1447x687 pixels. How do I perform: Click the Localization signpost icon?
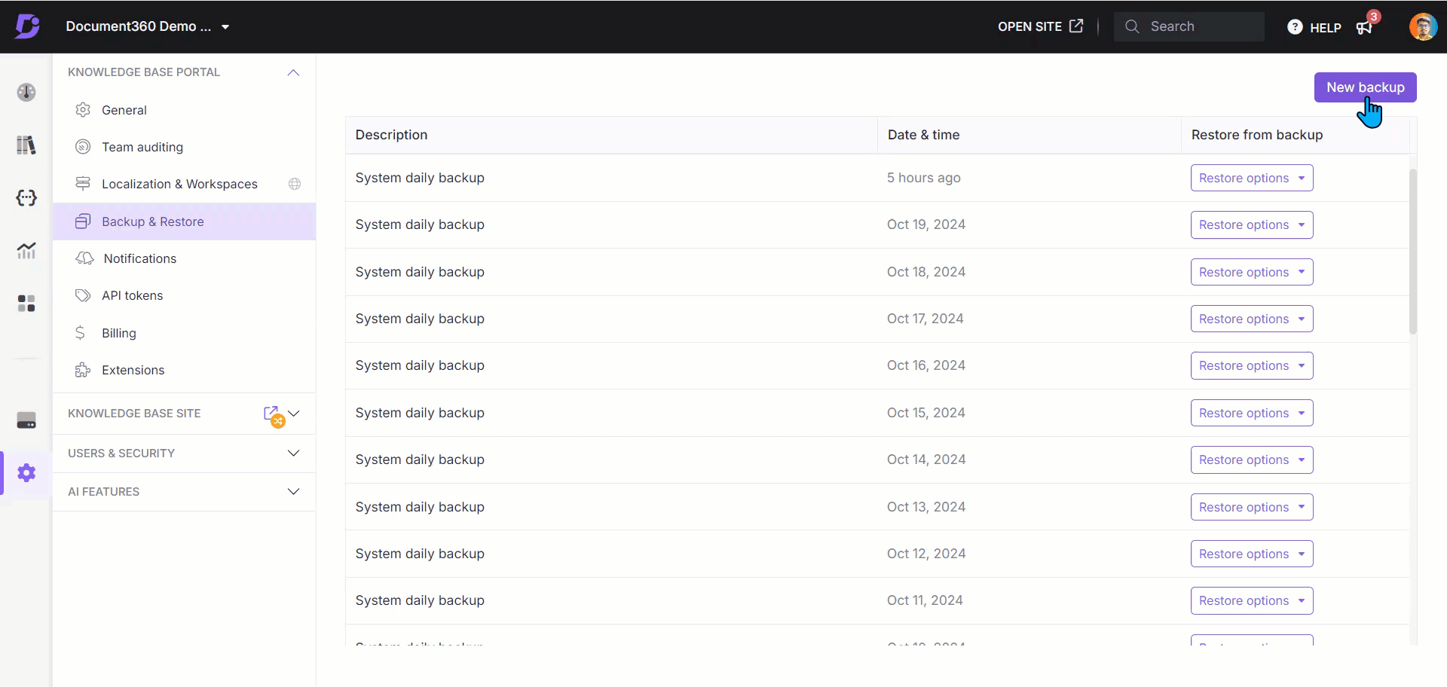[83, 184]
